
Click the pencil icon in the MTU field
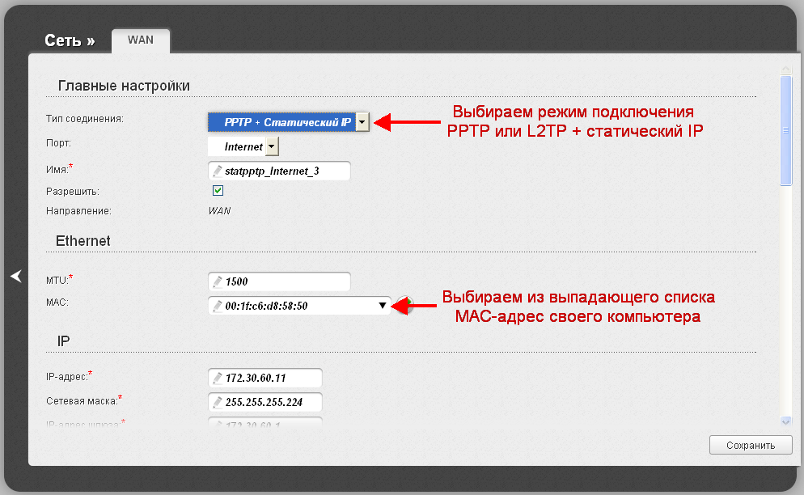[217, 281]
